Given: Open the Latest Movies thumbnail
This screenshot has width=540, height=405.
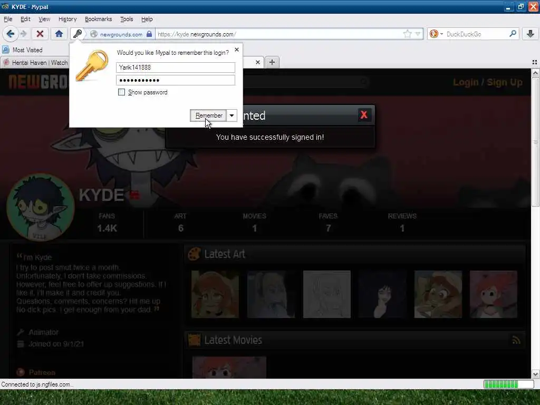Looking at the screenshot, I should click(x=229, y=368).
